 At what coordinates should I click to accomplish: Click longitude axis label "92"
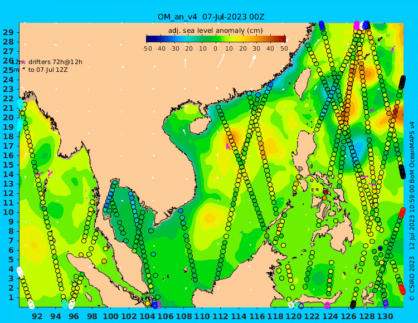[37, 316]
